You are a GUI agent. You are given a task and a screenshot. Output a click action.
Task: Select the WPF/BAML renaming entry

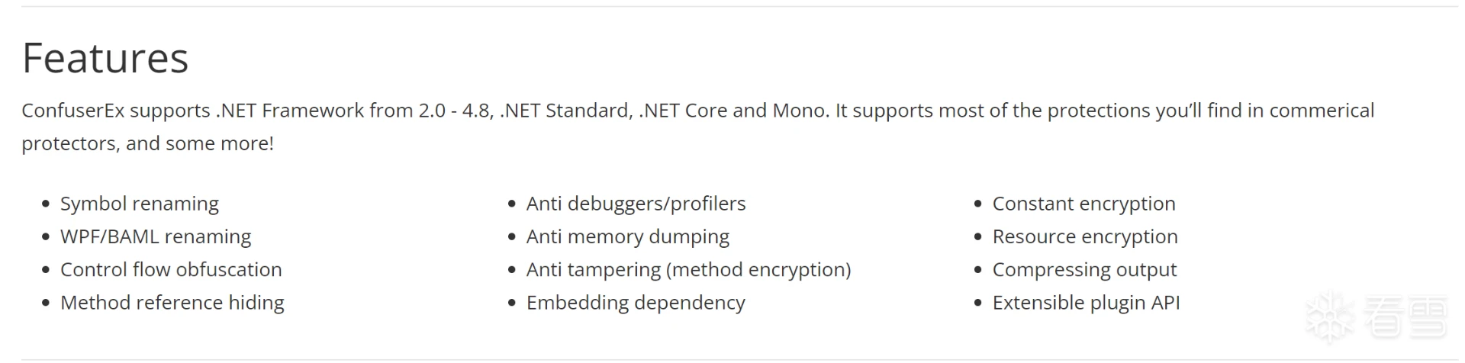156,236
